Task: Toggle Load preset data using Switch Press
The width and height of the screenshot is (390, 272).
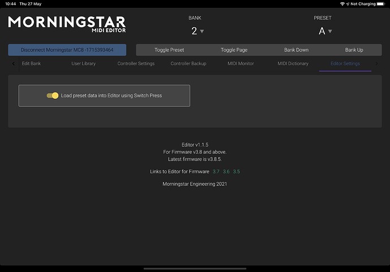Action: click(53, 96)
